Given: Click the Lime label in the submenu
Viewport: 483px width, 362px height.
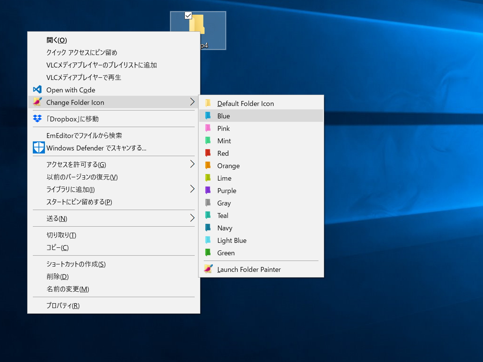Looking at the screenshot, I should (x=224, y=178).
